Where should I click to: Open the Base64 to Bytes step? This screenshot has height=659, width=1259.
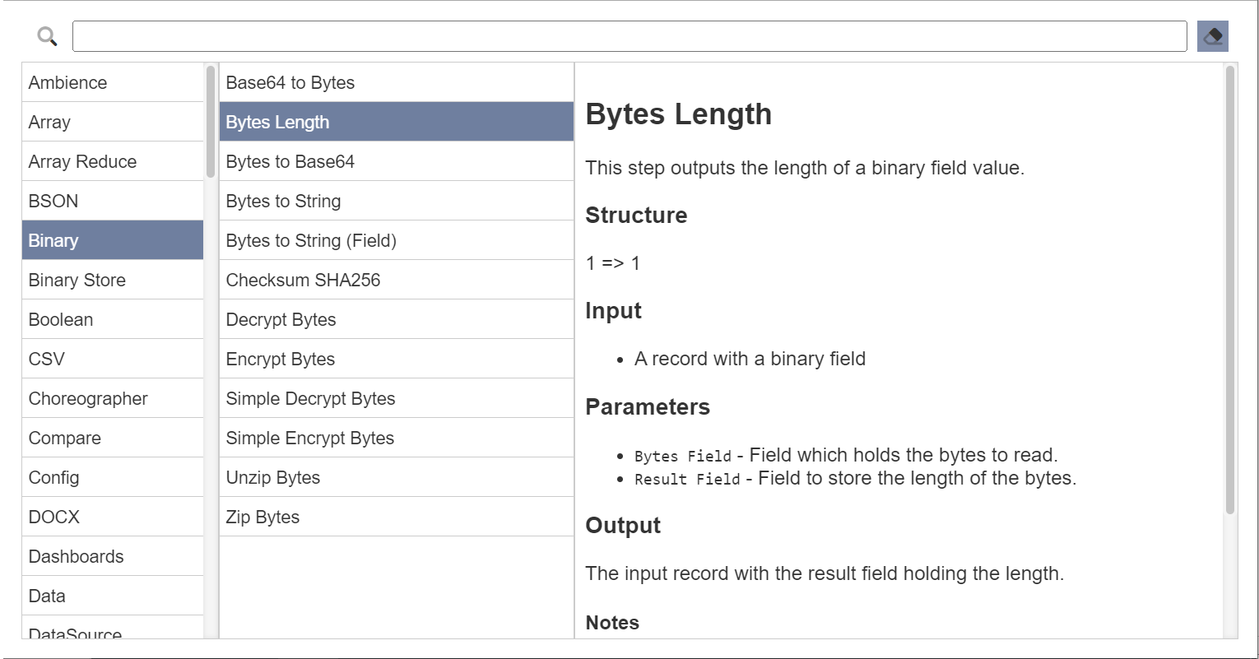[x=397, y=82]
